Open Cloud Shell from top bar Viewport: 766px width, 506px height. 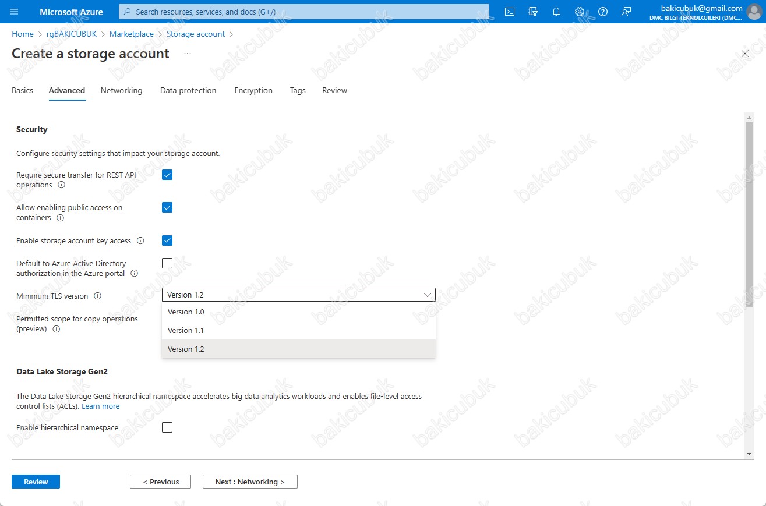pos(510,12)
